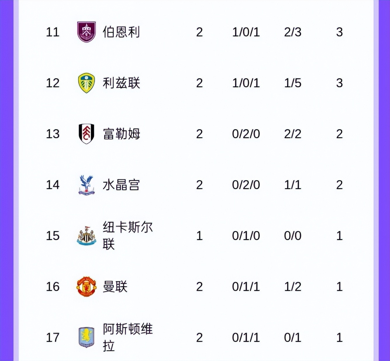Open team name 伯恩利

(121, 32)
